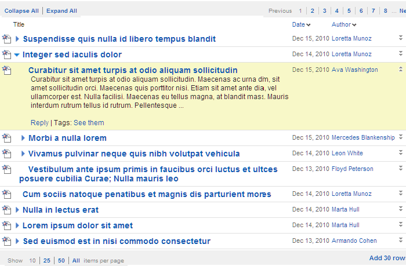Click the document icon beside Morbi a nulla lorem
The image size is (406, 266).
(6, 138)
